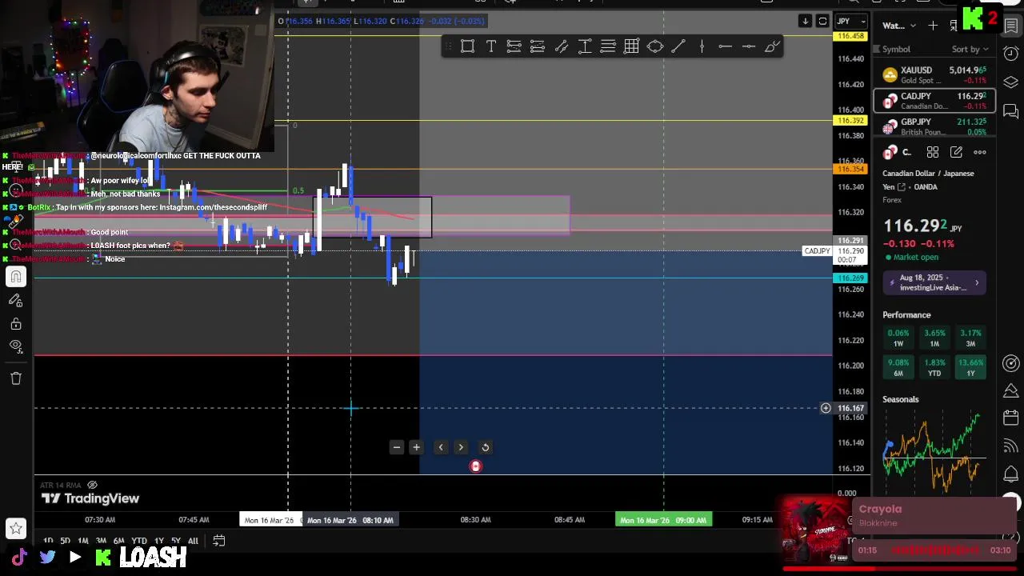Click the down-arrow button above price scale

pos(805,22)
